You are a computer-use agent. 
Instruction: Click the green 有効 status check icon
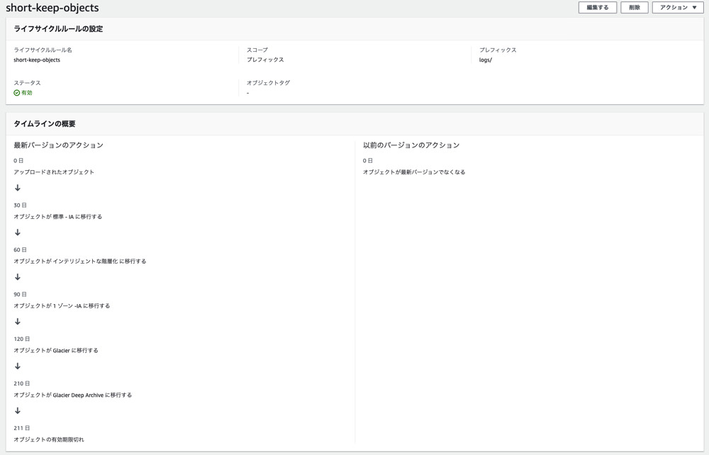click(17, 93)
